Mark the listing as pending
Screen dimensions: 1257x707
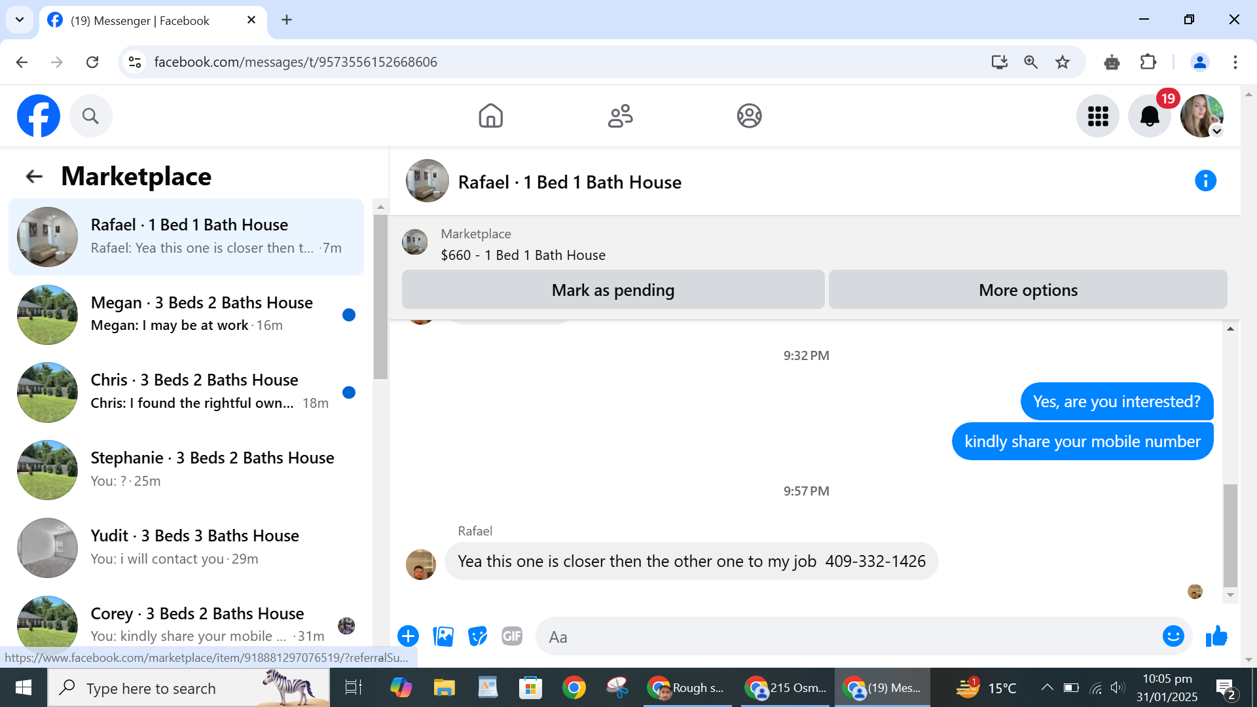pos(613,289)
